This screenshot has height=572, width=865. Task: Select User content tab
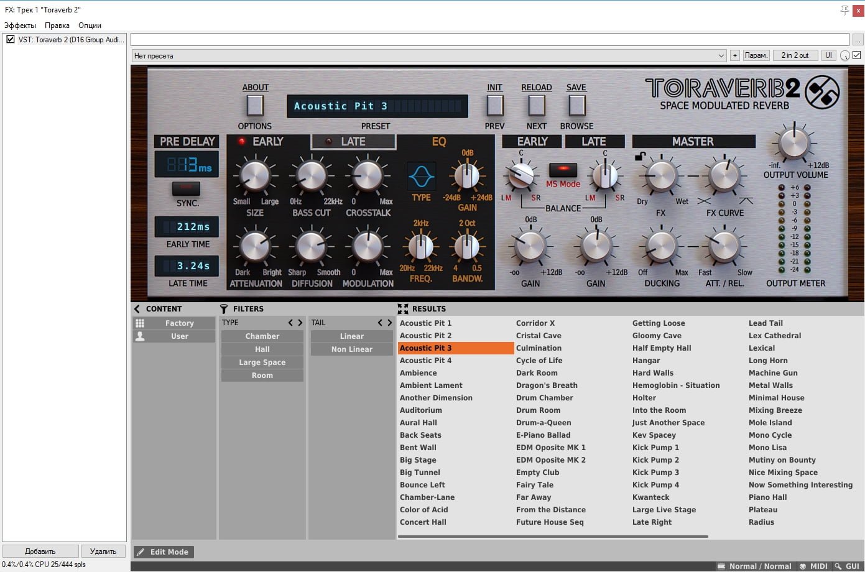pos(174,336)
